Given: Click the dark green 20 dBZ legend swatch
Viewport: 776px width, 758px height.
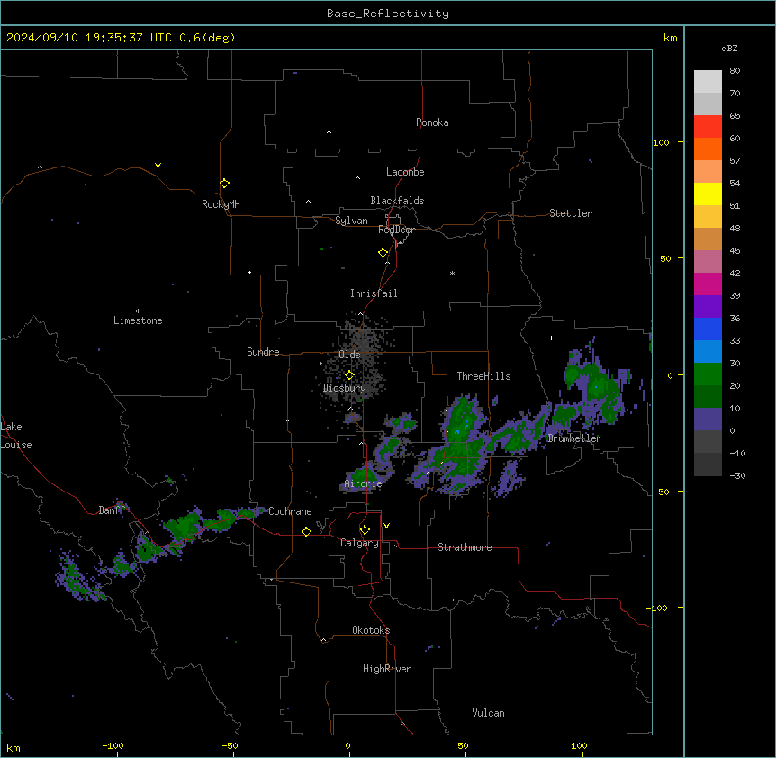Looking at the screenshot, I should [x=708, y=397].
